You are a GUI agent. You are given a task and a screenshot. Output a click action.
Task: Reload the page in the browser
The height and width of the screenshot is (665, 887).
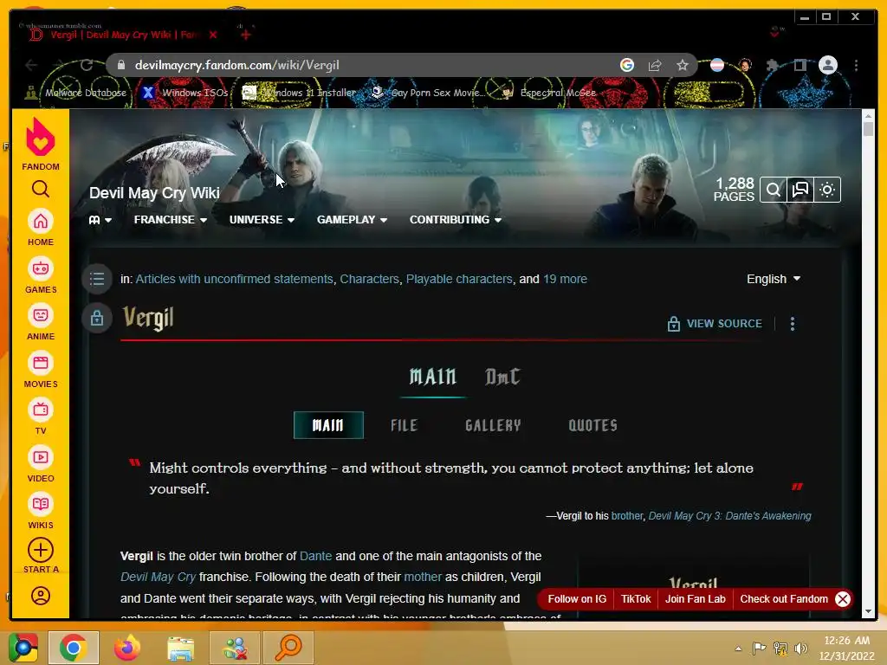[87, 65]
